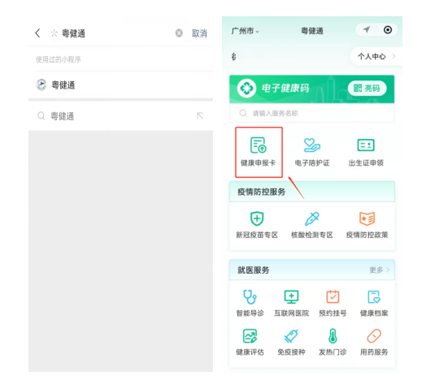Clear the search text with the x icon
Image resolution: width=439 pixels, height=376 pixels.
(x=179, y=33)
